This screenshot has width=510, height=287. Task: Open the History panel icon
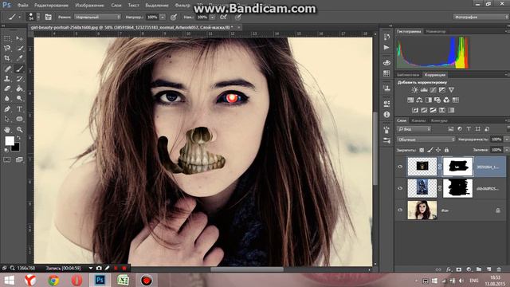(x=386, y=37)
